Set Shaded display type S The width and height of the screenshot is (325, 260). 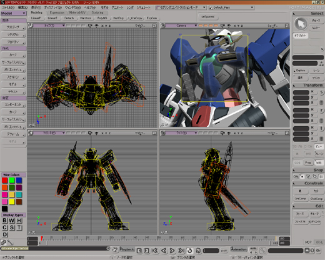point(12,227)
